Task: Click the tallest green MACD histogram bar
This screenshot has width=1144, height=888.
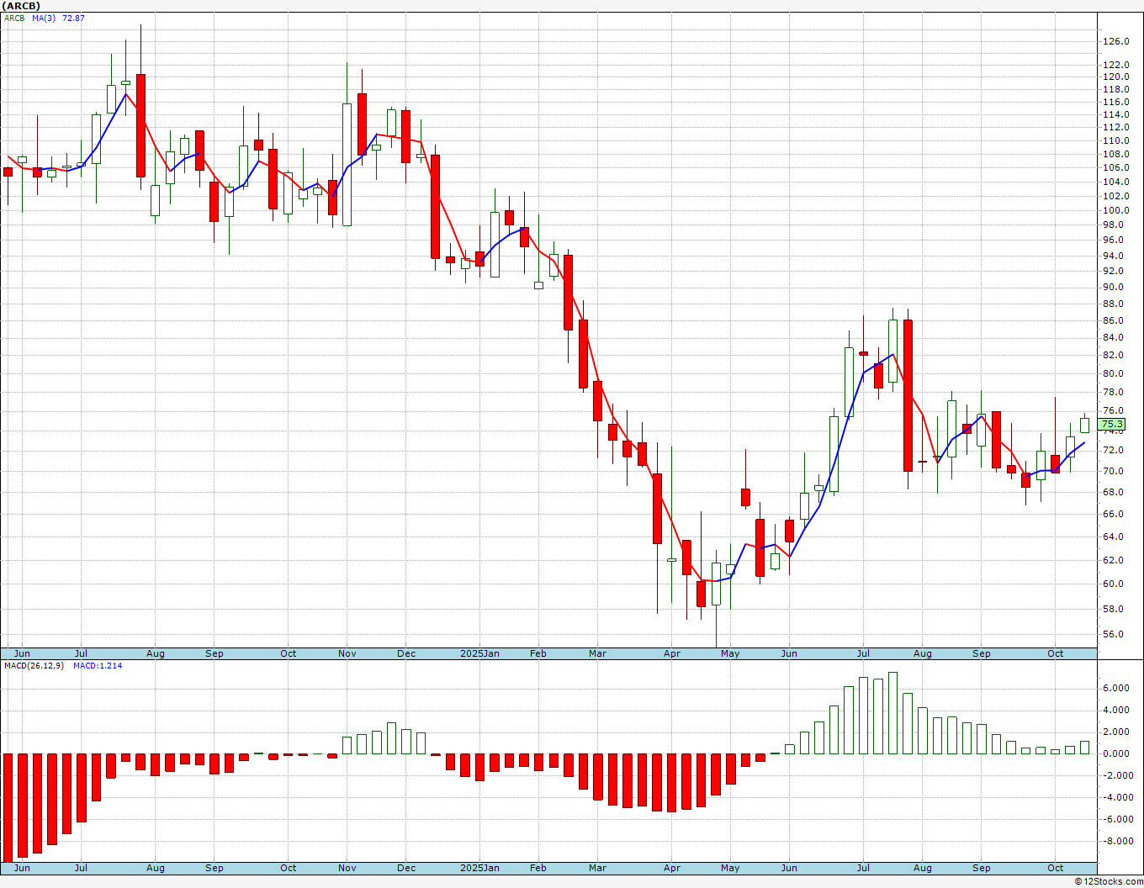Action: [x=892, y=713]
